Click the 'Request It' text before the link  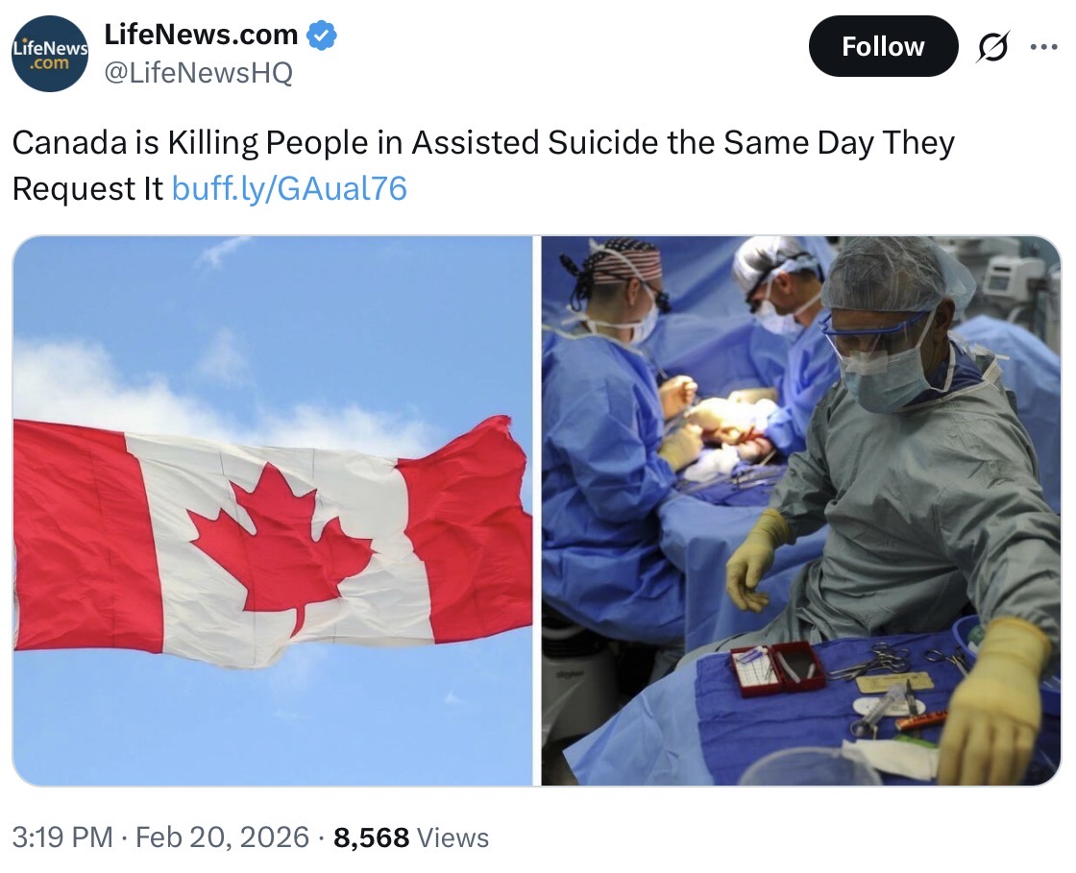point(87,188)
